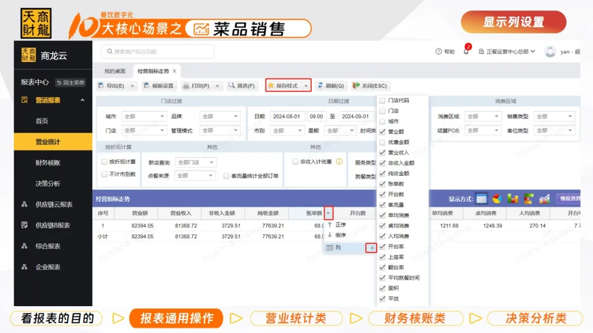Open the user avatar icon

[x=550, y=51]
